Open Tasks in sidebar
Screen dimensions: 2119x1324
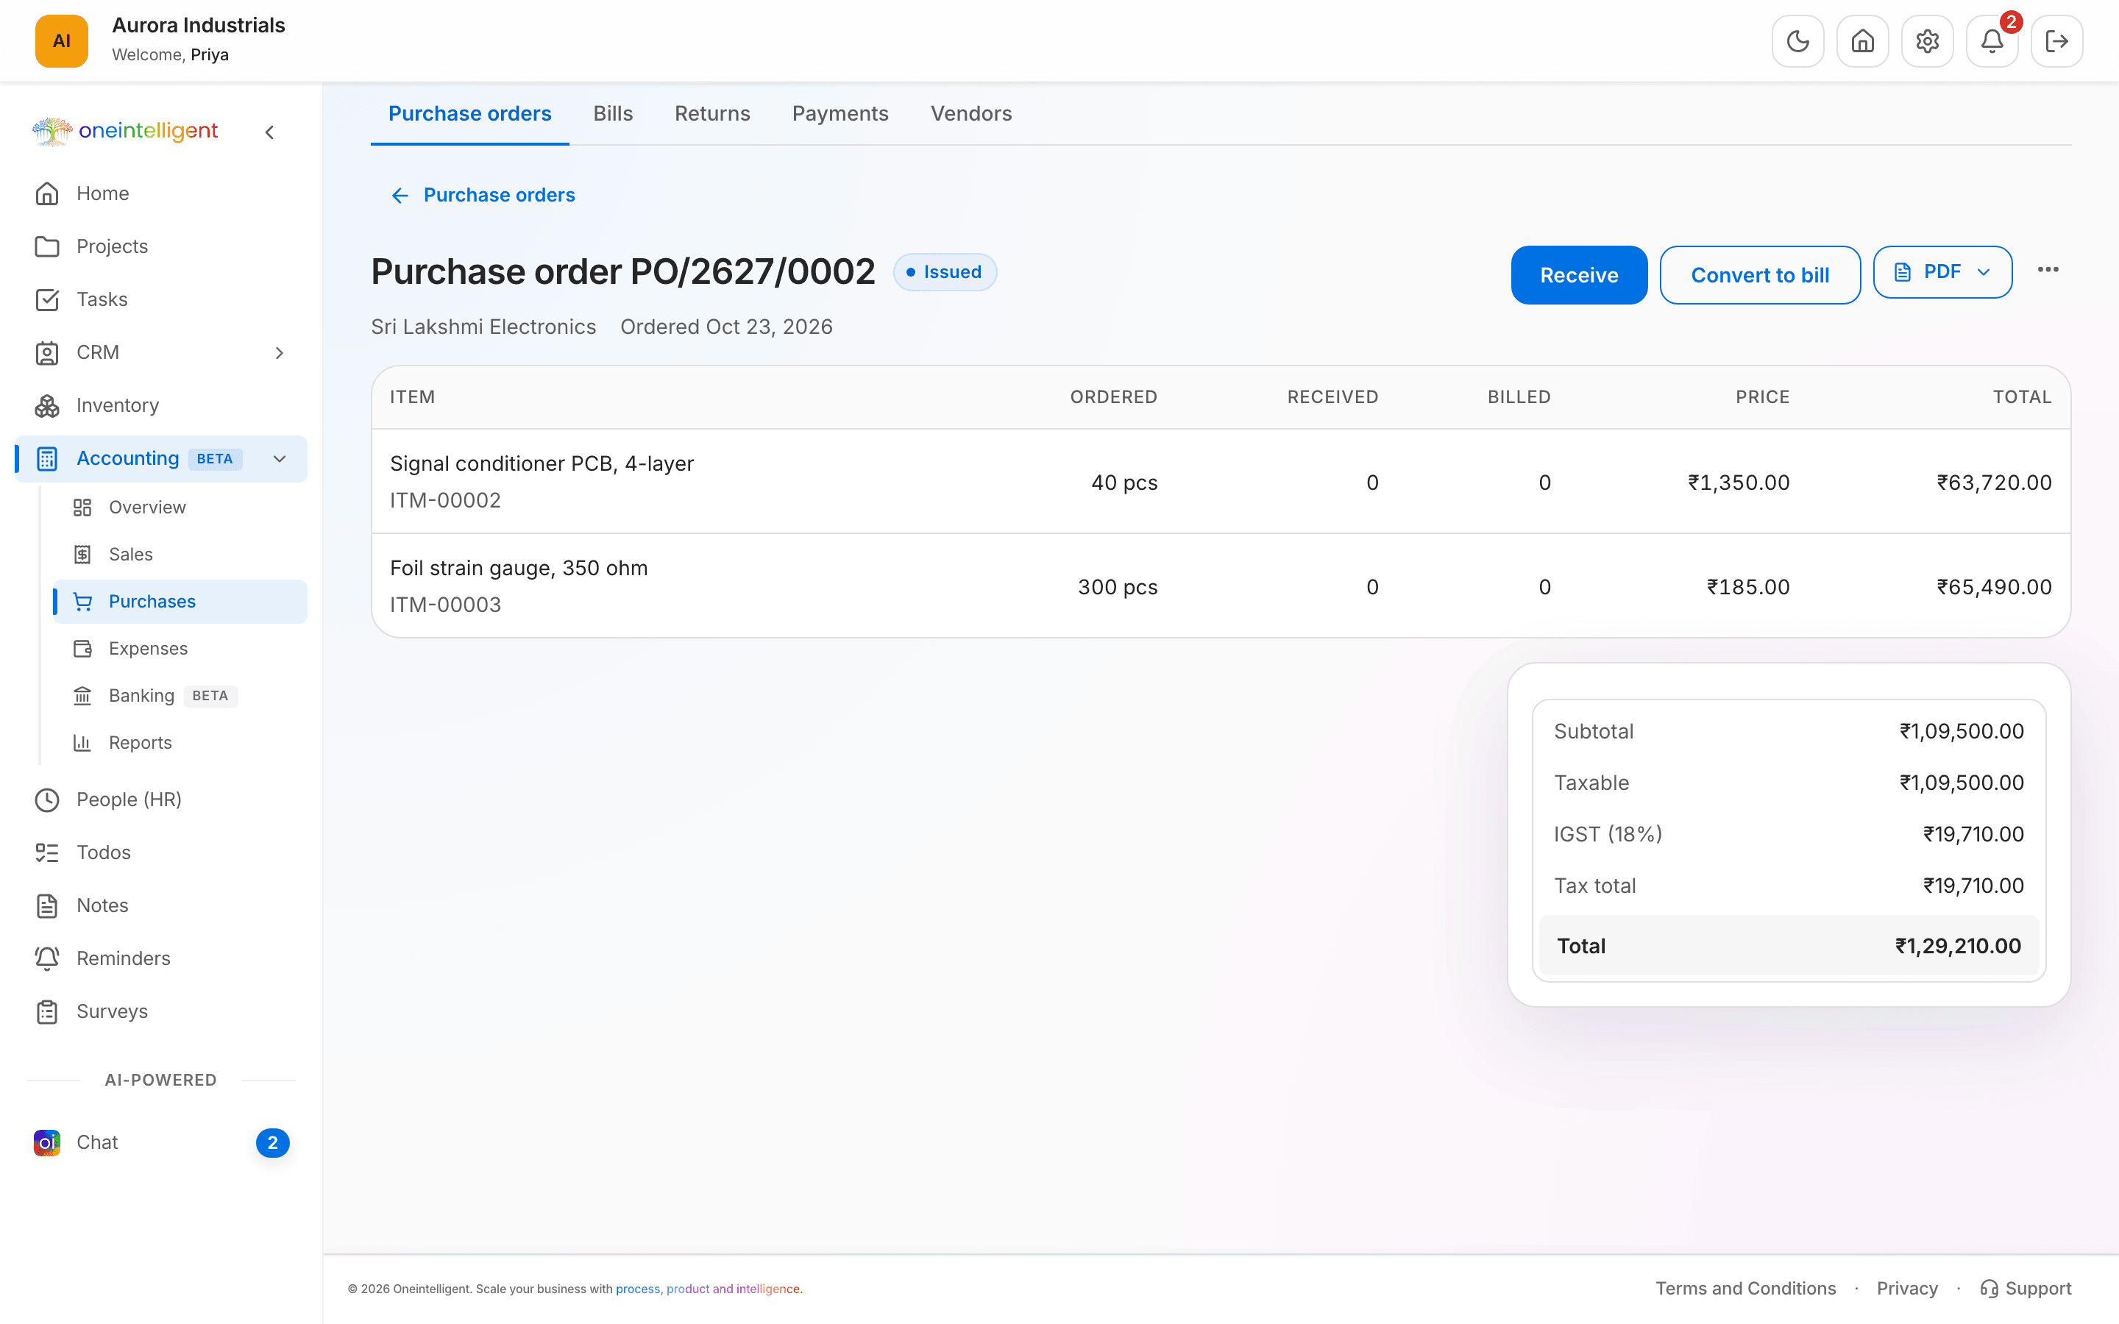[161, 299]
